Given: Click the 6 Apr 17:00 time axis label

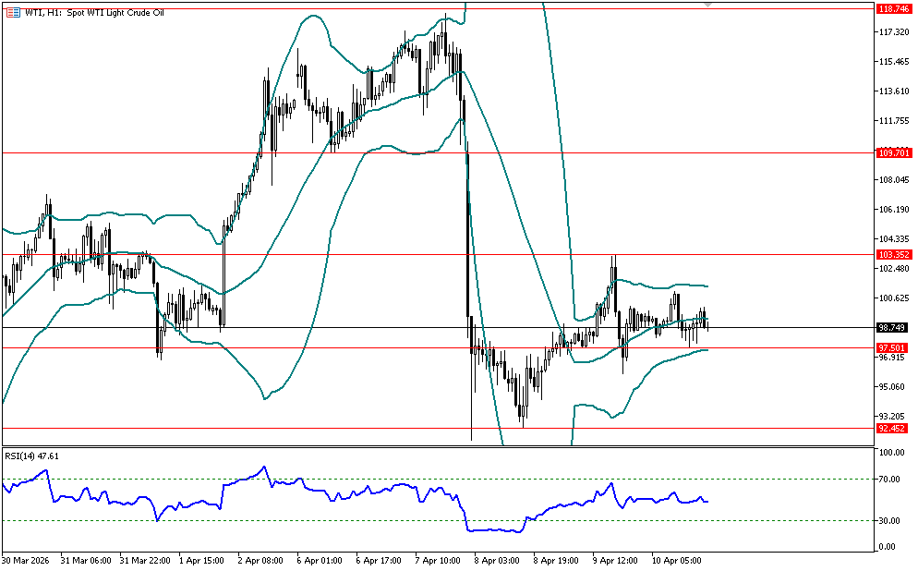Looking at the screenshot, I should [379, 560].
